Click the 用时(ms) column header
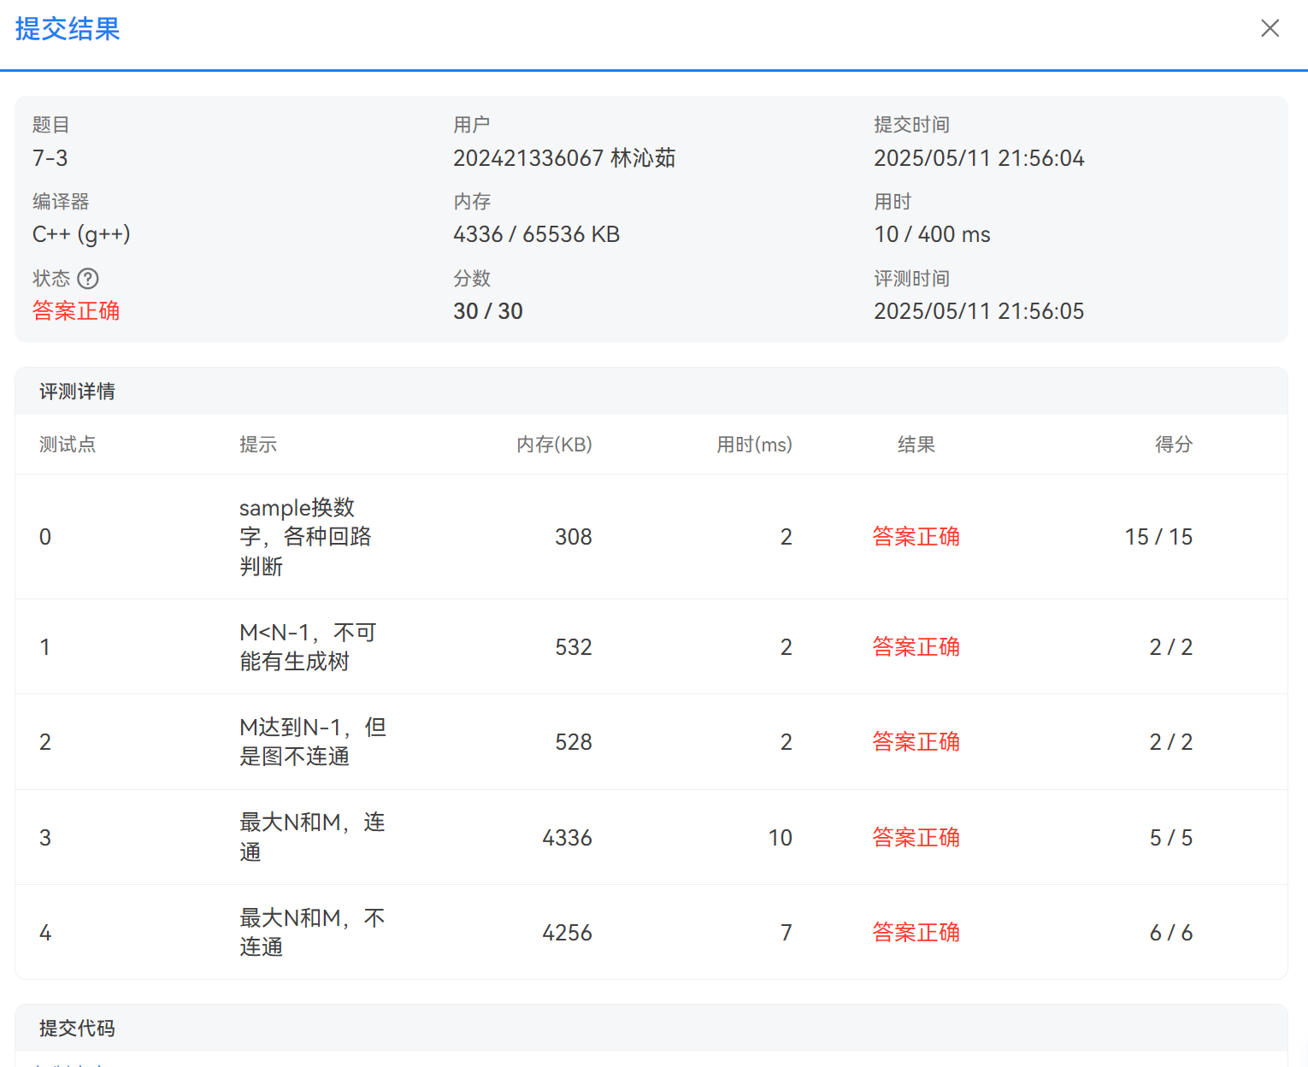This screenshot has width=1308, height=1067. [x=754, y=445]
